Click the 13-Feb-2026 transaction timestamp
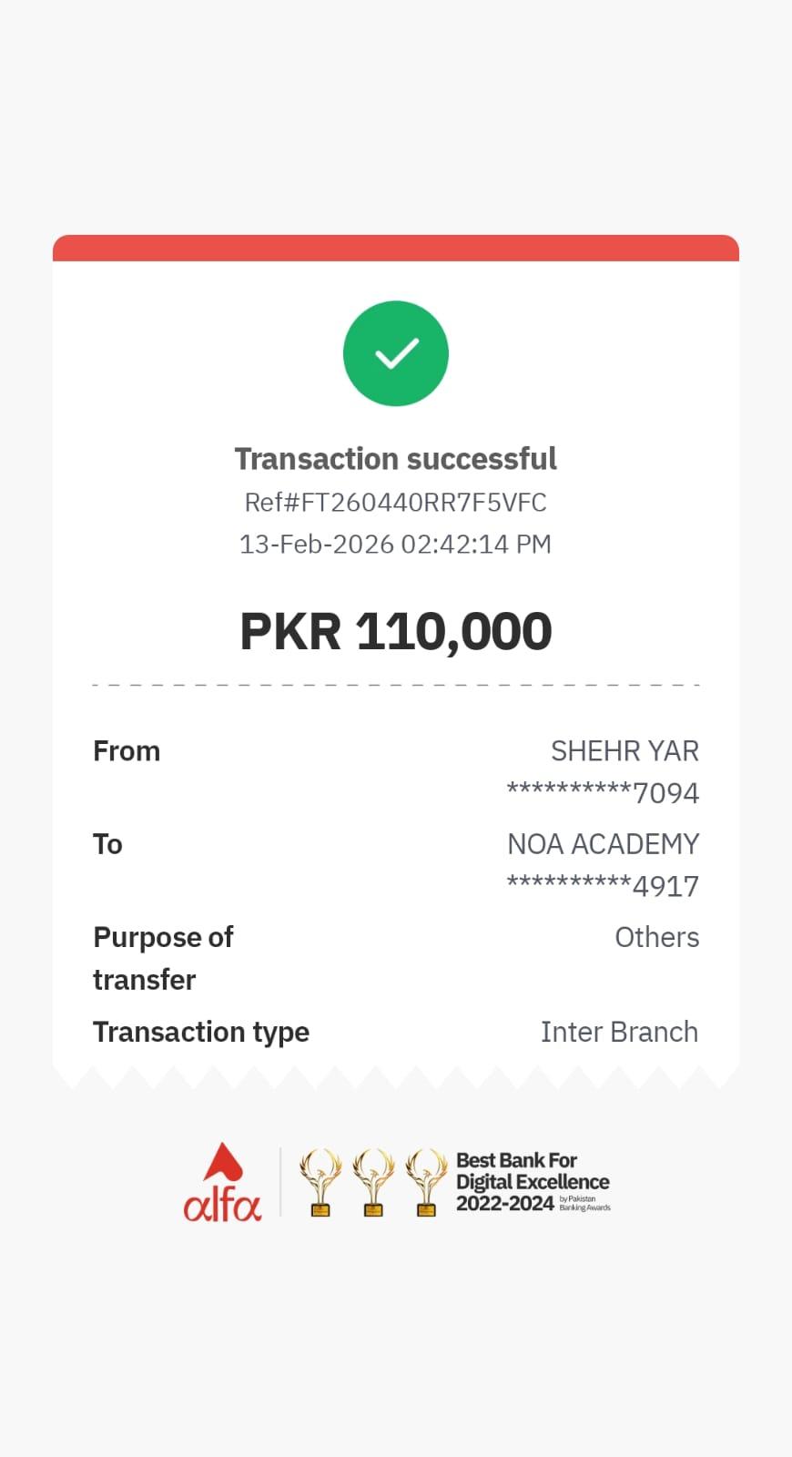Screen dimensions: 792x1457 [x=396, y=545]
